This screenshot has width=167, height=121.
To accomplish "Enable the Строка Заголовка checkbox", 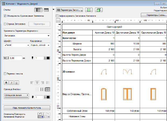I will click(5, 24).
